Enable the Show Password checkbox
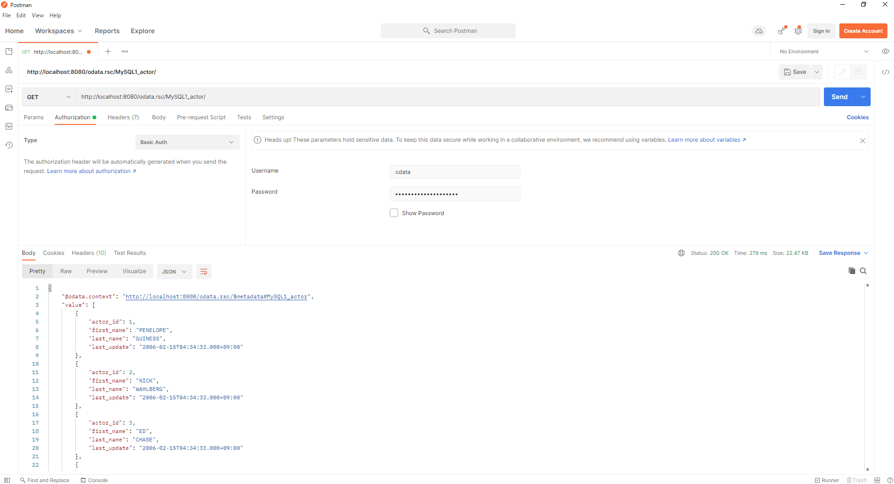This screenshot has width=894, height=484. click(x=394, y=213)
